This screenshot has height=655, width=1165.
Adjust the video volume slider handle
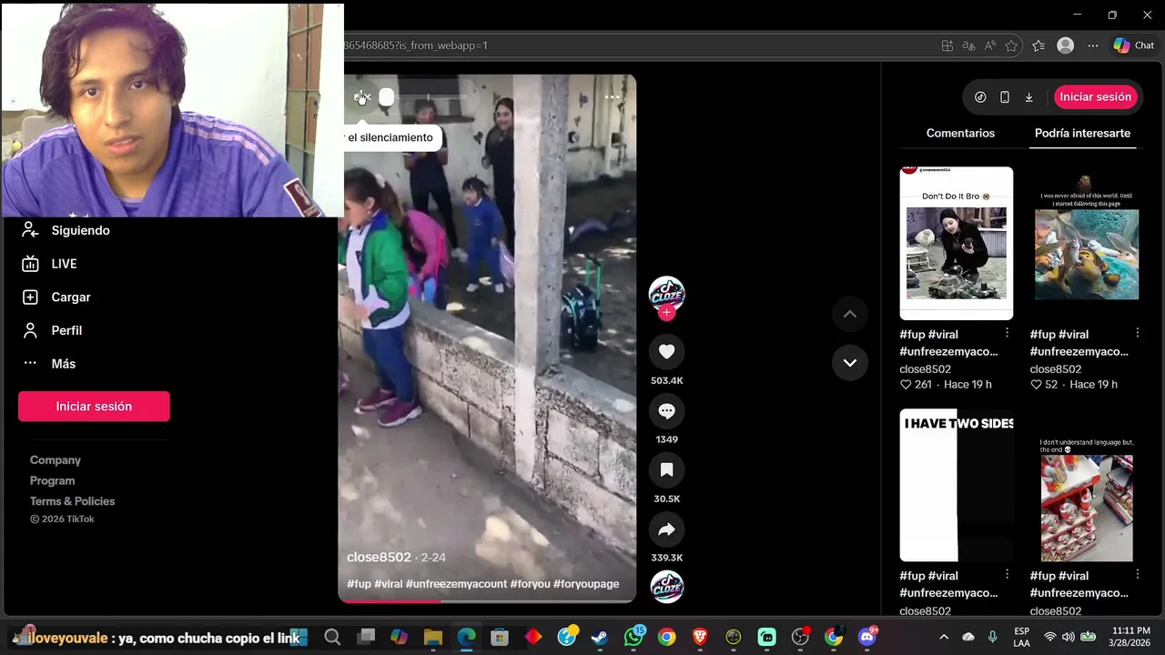tap(387, 97)
